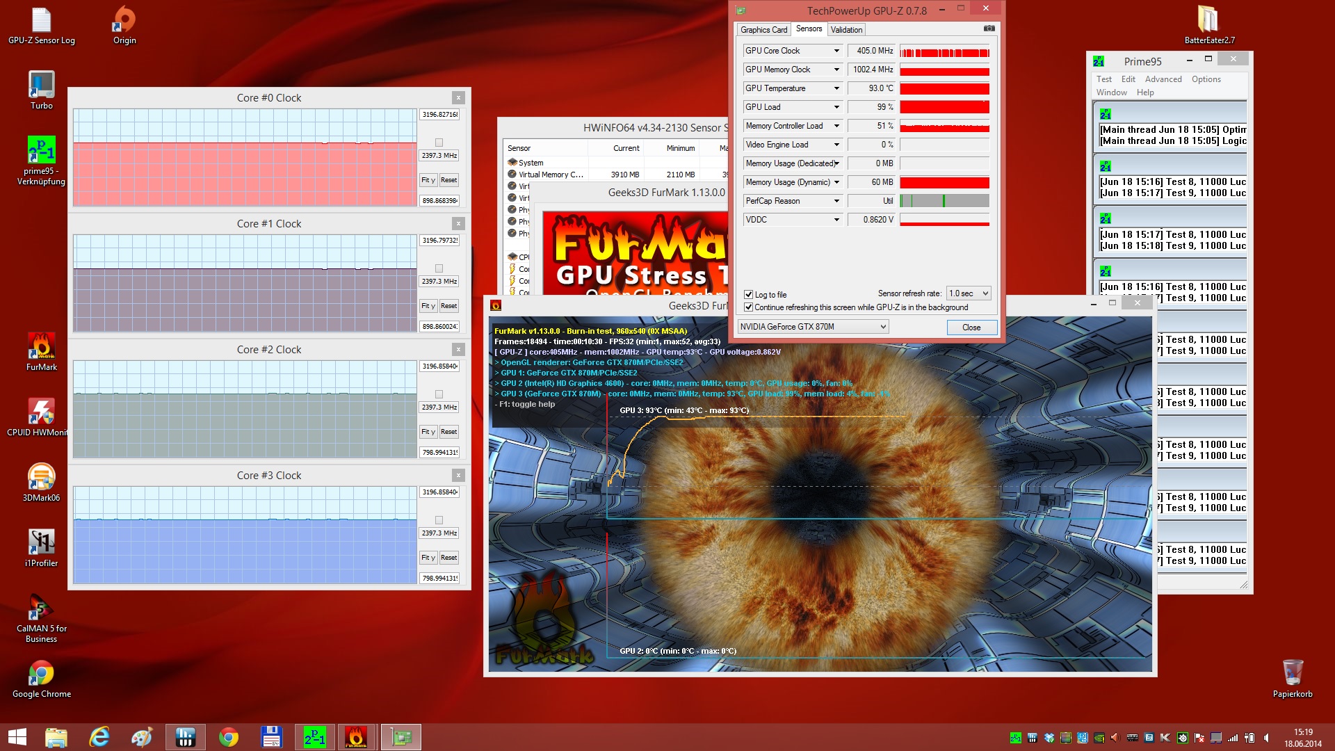Open CalMAN 5 for Business shortcut
This screenshot has height=751, width=1335.
coord(41,618)
